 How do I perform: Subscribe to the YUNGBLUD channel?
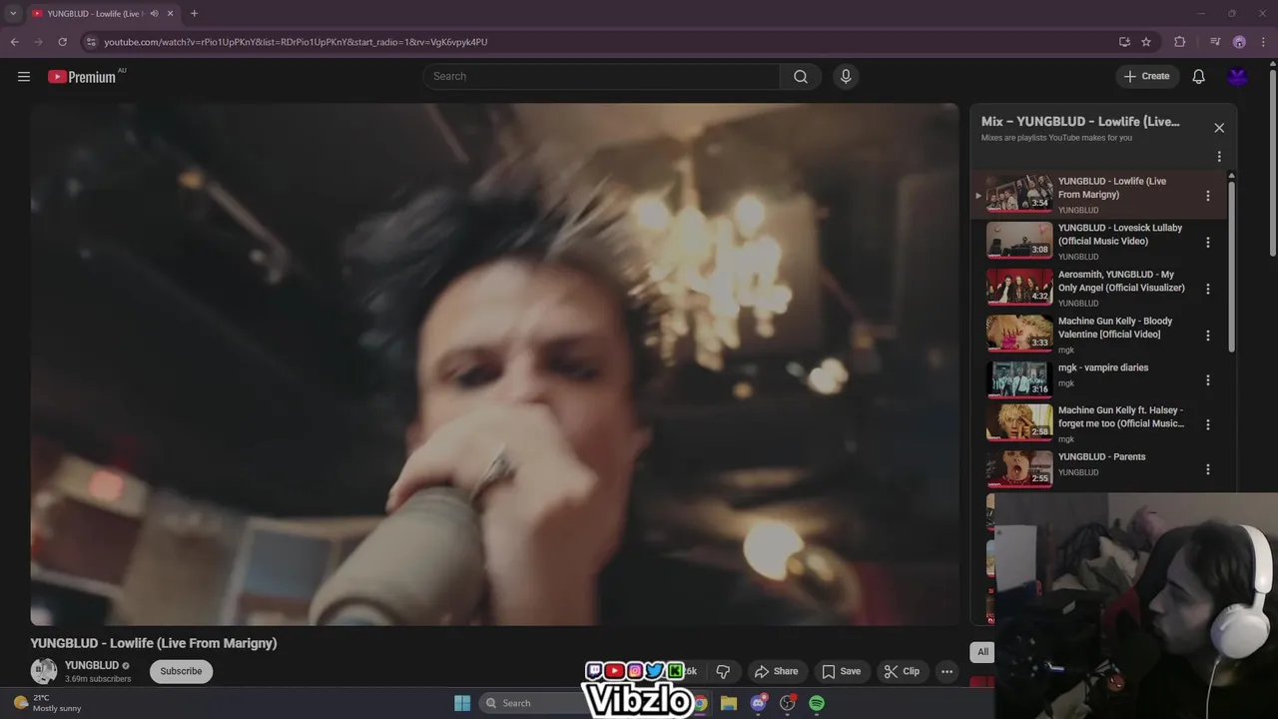[x=181, y=671]
